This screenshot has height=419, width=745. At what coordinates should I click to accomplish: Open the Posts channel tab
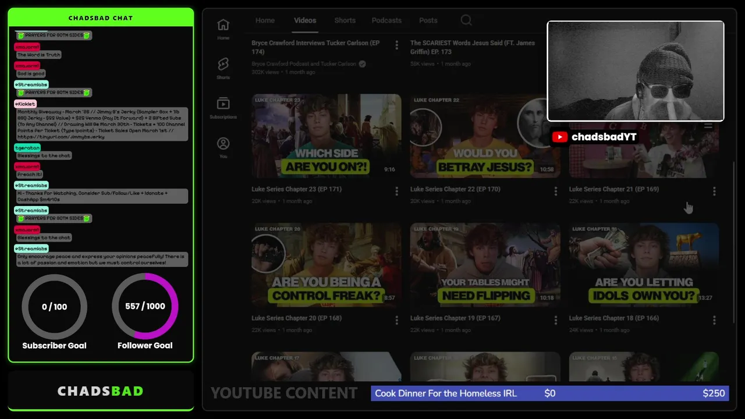pyautogui.click(x=428, y=20)
